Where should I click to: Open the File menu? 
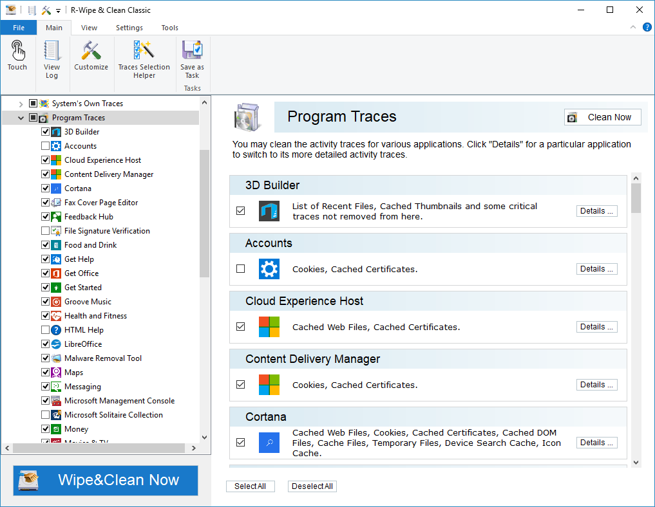19,28
